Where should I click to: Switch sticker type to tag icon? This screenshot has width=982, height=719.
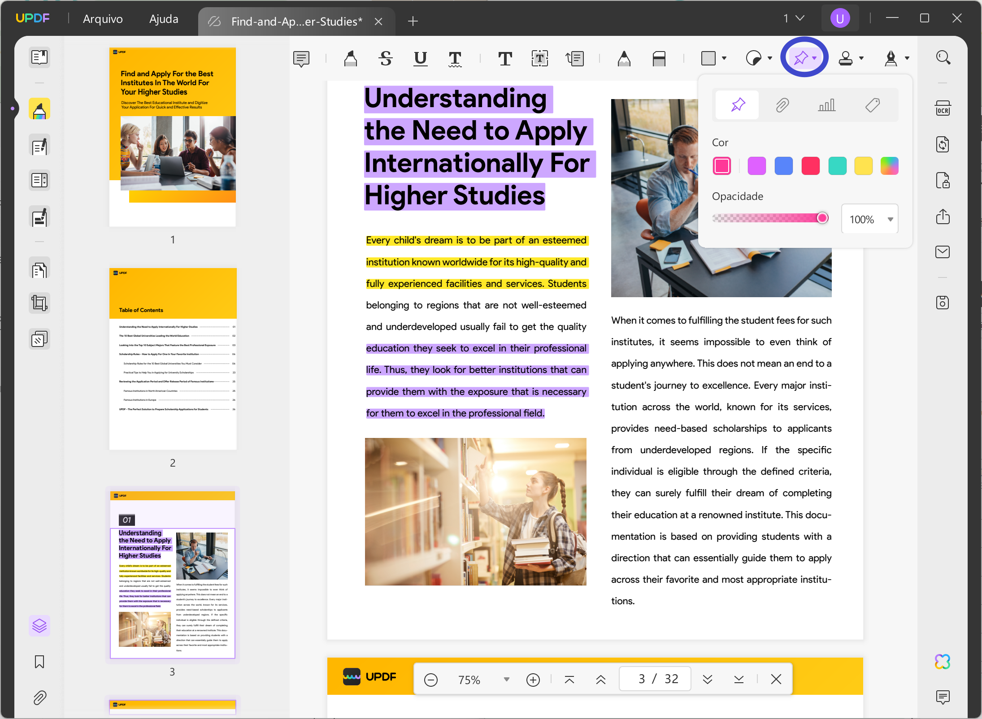tap(872, 105)
